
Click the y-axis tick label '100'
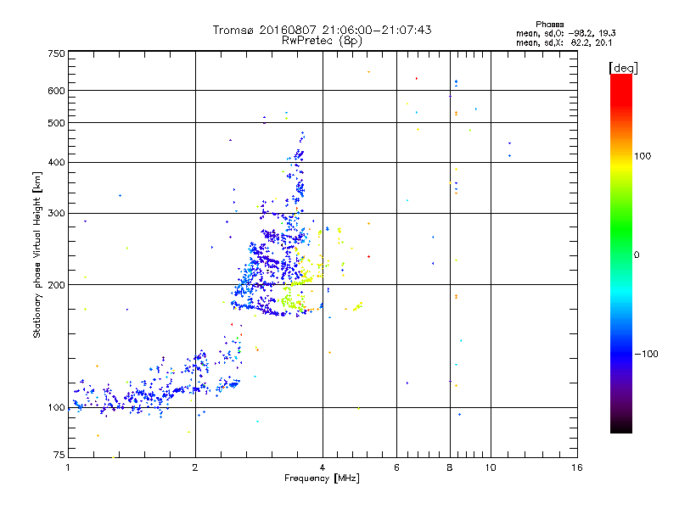pyautogui.click(x=57, y=408)
